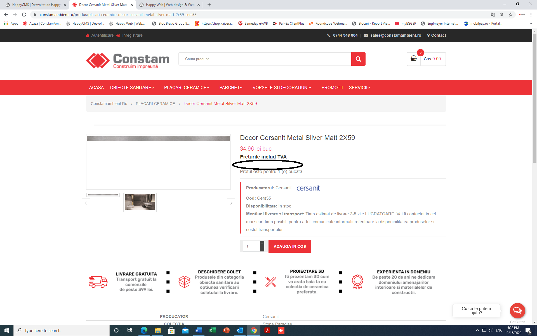537x336 pixels.
Task: Open the notifications action center icon
Action: click(x=528, y=330)
